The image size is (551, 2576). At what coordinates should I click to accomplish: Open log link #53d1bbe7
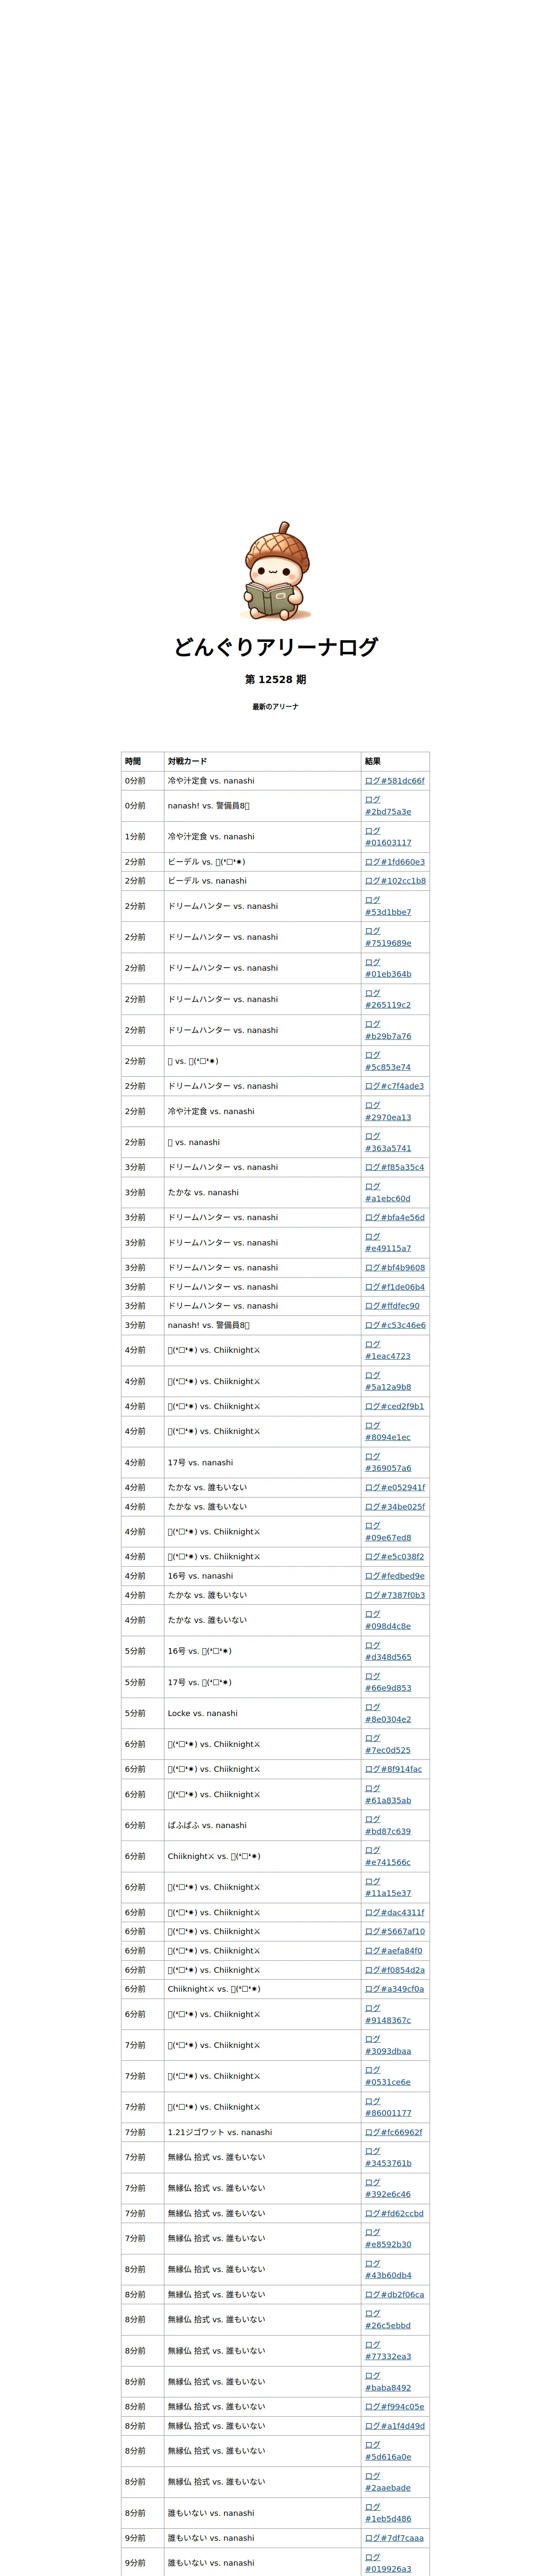tap(388, 906)
